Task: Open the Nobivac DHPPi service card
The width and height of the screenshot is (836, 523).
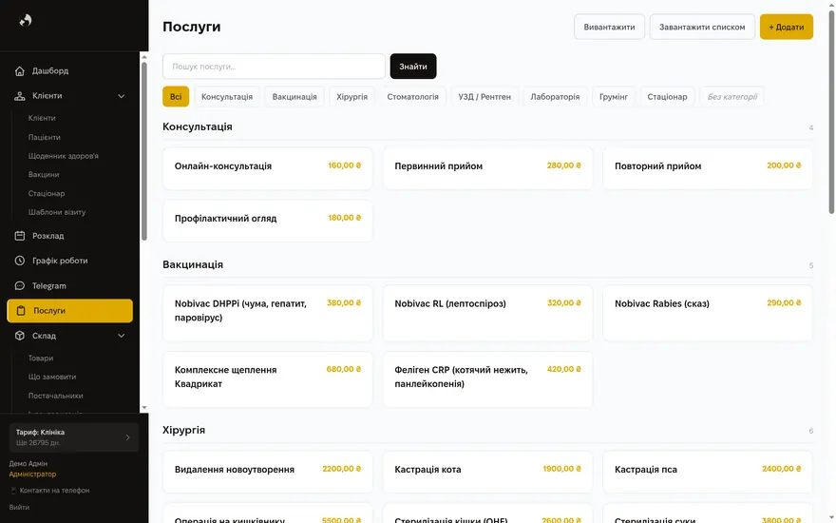Action: tap(268, 313)
